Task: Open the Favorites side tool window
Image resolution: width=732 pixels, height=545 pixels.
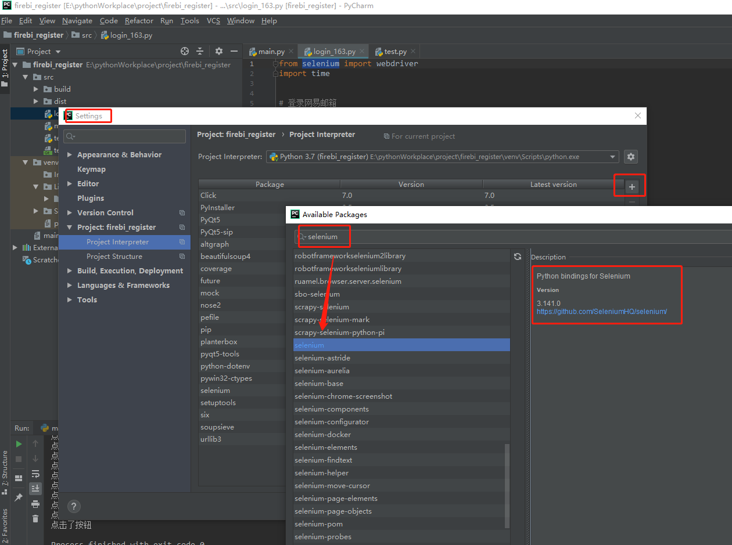Action: (x=5, y=525)
